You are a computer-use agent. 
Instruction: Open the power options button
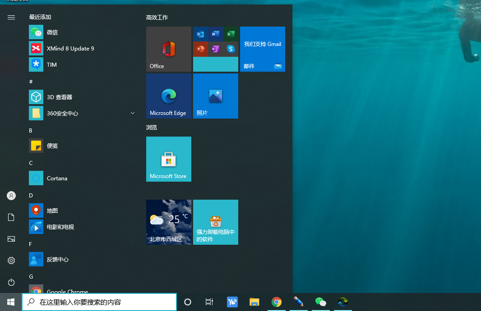tap(11, 282)
